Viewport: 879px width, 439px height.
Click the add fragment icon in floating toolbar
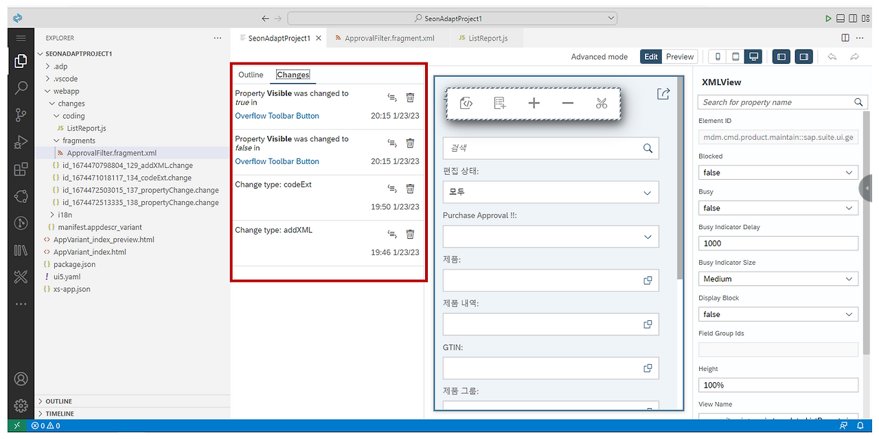(x=500, y=103)
